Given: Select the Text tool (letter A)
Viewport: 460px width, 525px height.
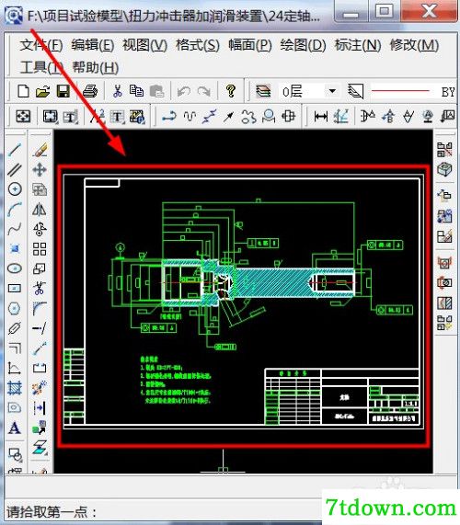Looking at the screenshot, I should (15, 428).
